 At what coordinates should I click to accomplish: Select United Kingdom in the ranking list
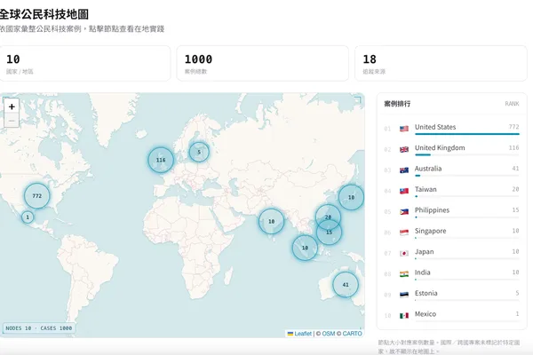point(452,149)
